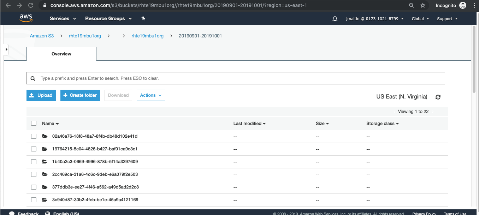Click the Incognito indicator icon

click(462, 5)
